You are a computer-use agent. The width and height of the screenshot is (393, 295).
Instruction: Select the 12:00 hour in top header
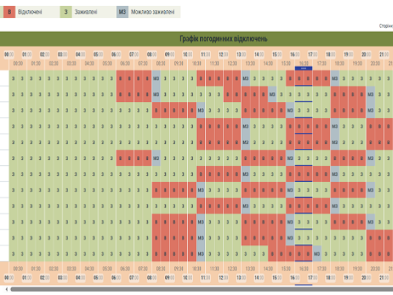pyautogui.click(x=224, y=54)
